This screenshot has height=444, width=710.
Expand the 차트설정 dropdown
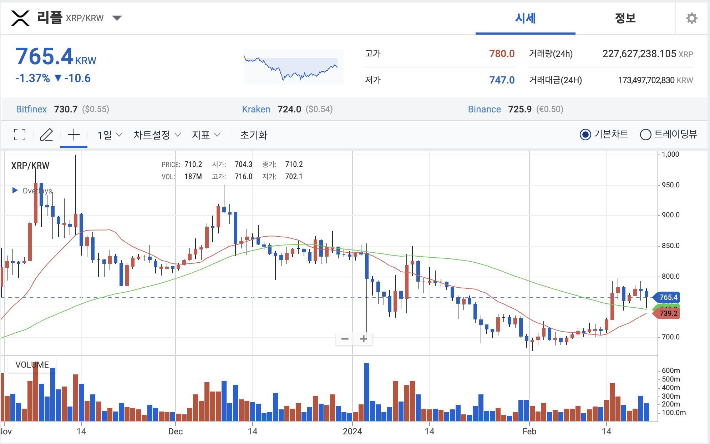(157, 135)
